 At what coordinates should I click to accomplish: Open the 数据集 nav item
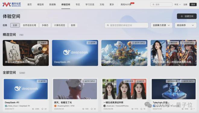[x=52, y=5]
